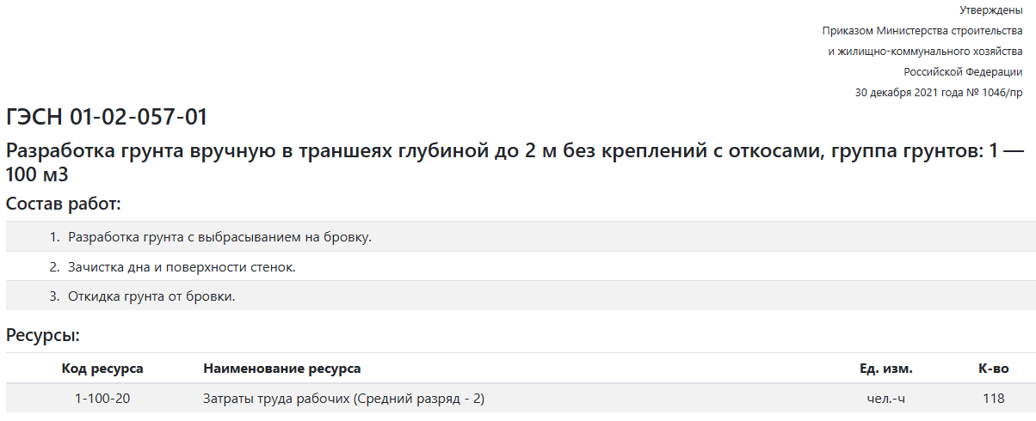Click the line и жилищно-коммунального хозяйства
Screen dimensions: 1036x421
click(x=925, y=52)
